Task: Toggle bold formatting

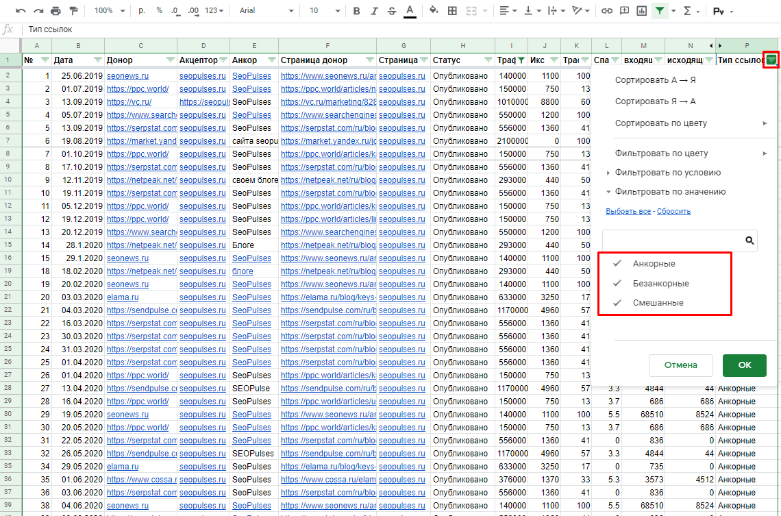Action: click(x=357, y=10)
